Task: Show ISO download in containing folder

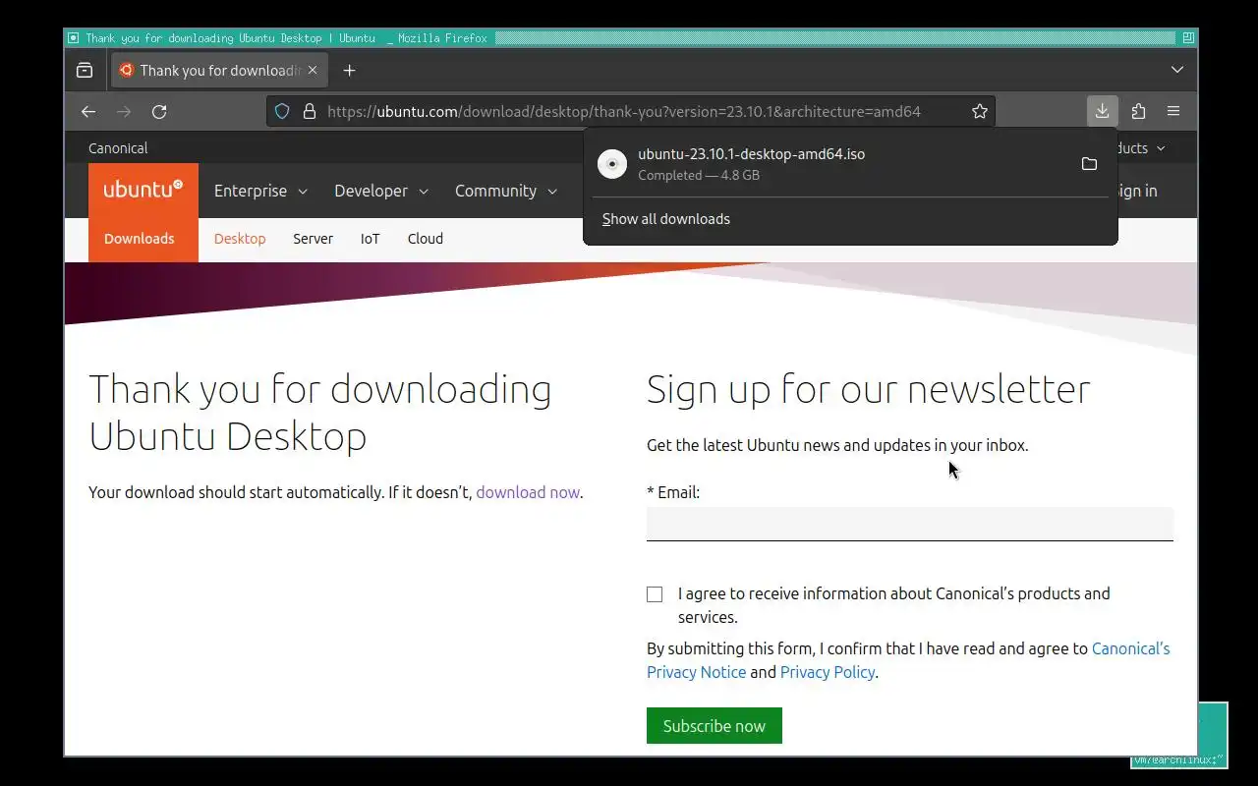Action: click(1089, 164)
